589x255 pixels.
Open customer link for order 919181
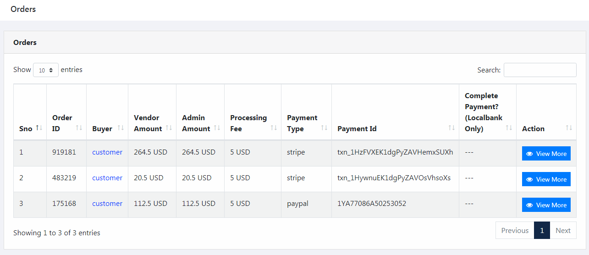click(107, 152)
